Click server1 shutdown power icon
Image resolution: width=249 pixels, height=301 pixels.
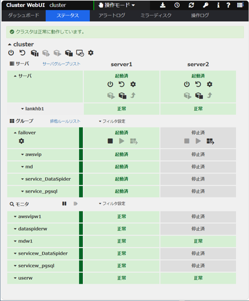[110, 84]
